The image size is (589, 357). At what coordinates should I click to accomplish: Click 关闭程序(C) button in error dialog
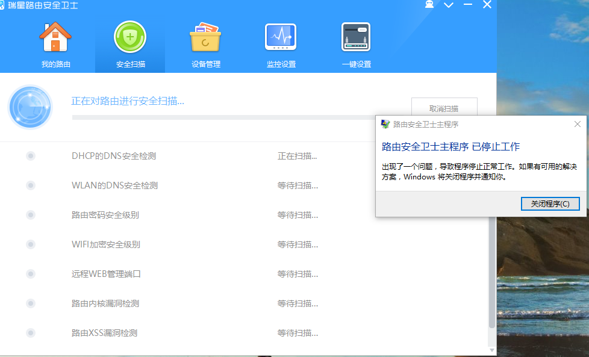tap(550, 204)
